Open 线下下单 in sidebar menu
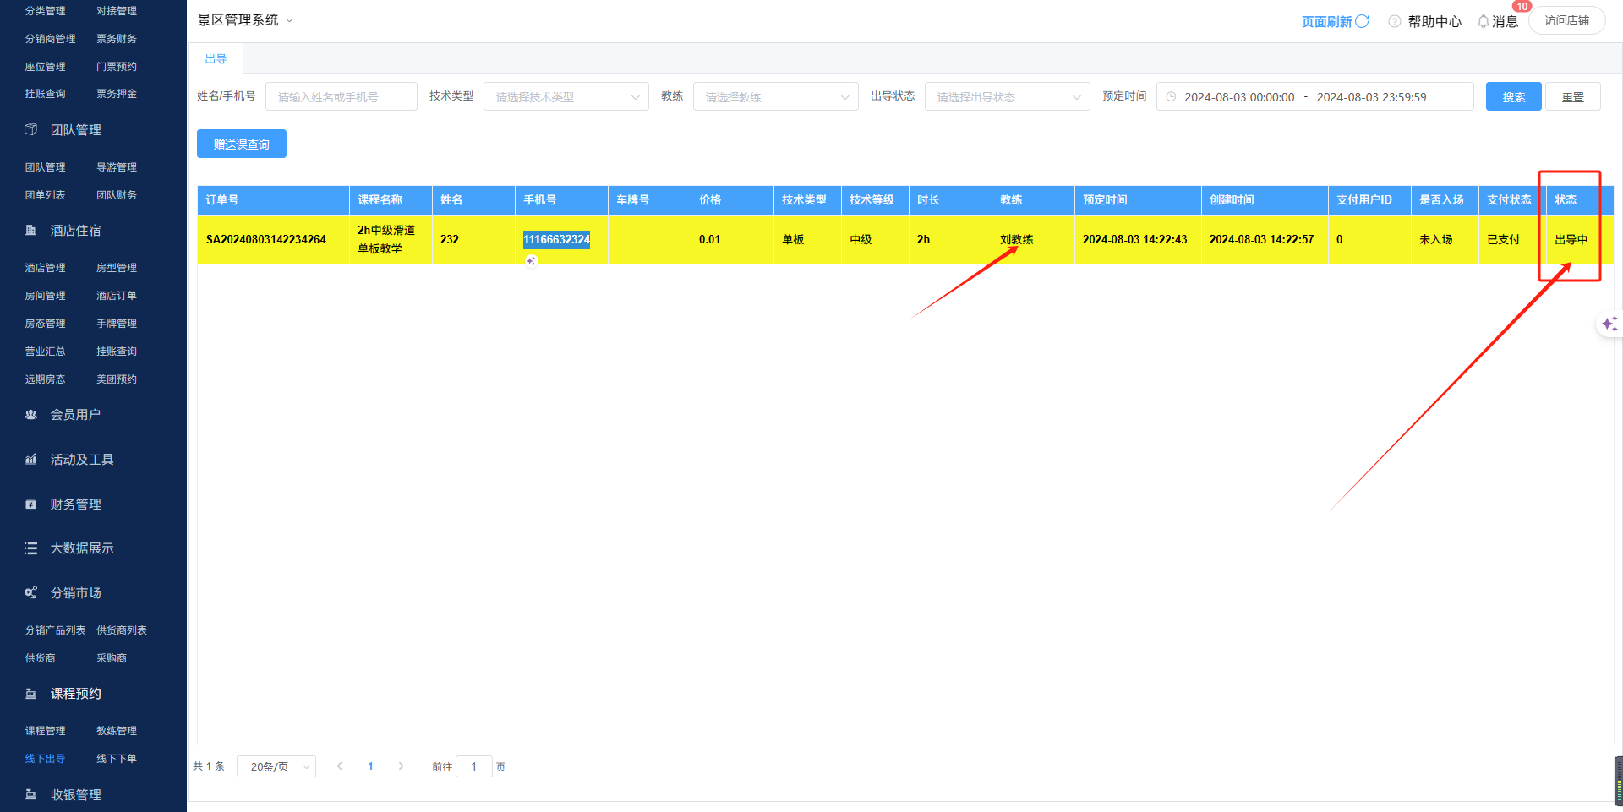 click(x=117, y=759)
